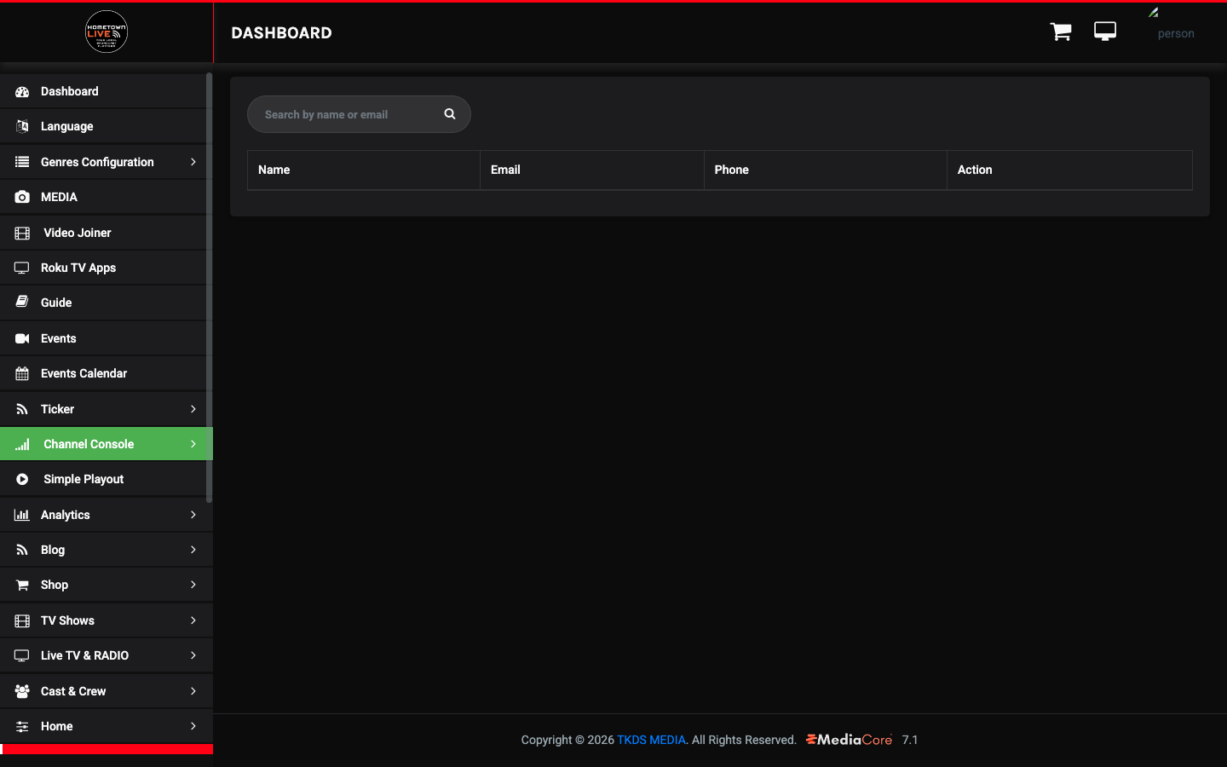The image size is (1227, 767).
Task: Expand the Home submenu chevron
Action: 193,726
